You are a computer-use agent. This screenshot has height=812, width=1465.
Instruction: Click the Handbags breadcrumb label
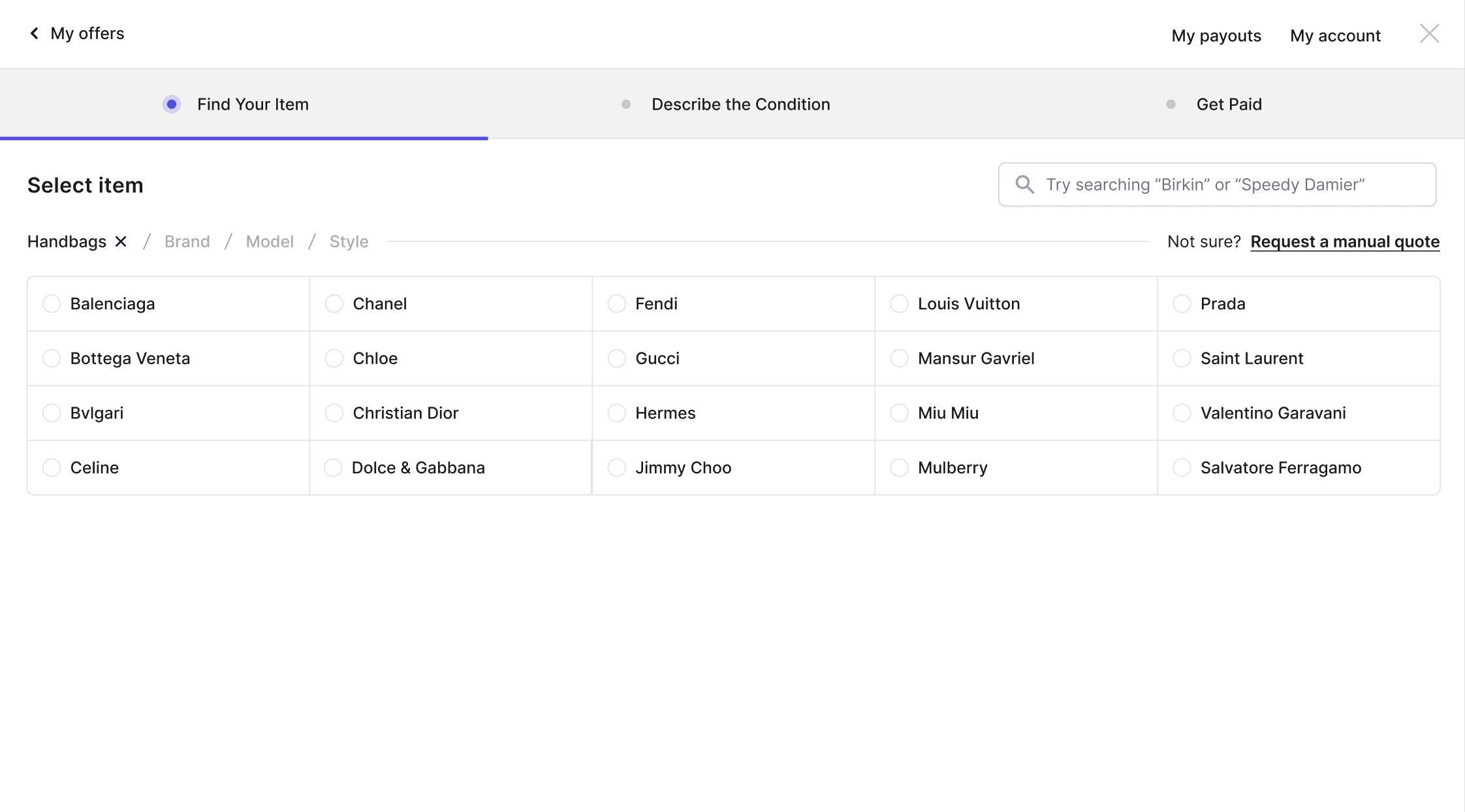[67, 242]
